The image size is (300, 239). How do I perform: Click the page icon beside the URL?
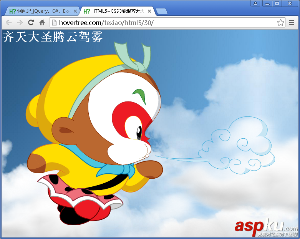(x=54, y=23)
